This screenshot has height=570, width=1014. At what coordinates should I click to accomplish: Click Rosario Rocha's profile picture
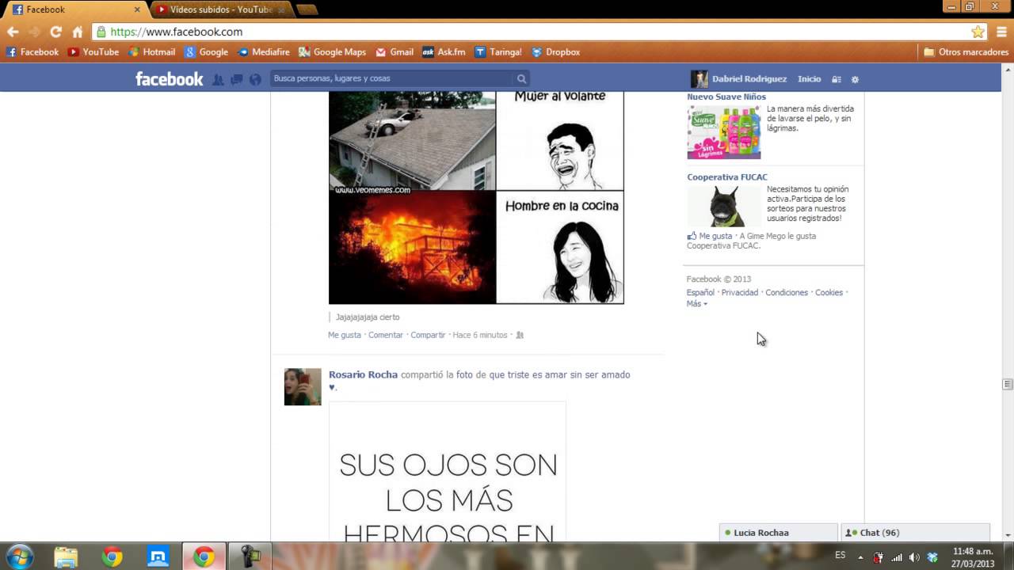(x=303, y=387)
